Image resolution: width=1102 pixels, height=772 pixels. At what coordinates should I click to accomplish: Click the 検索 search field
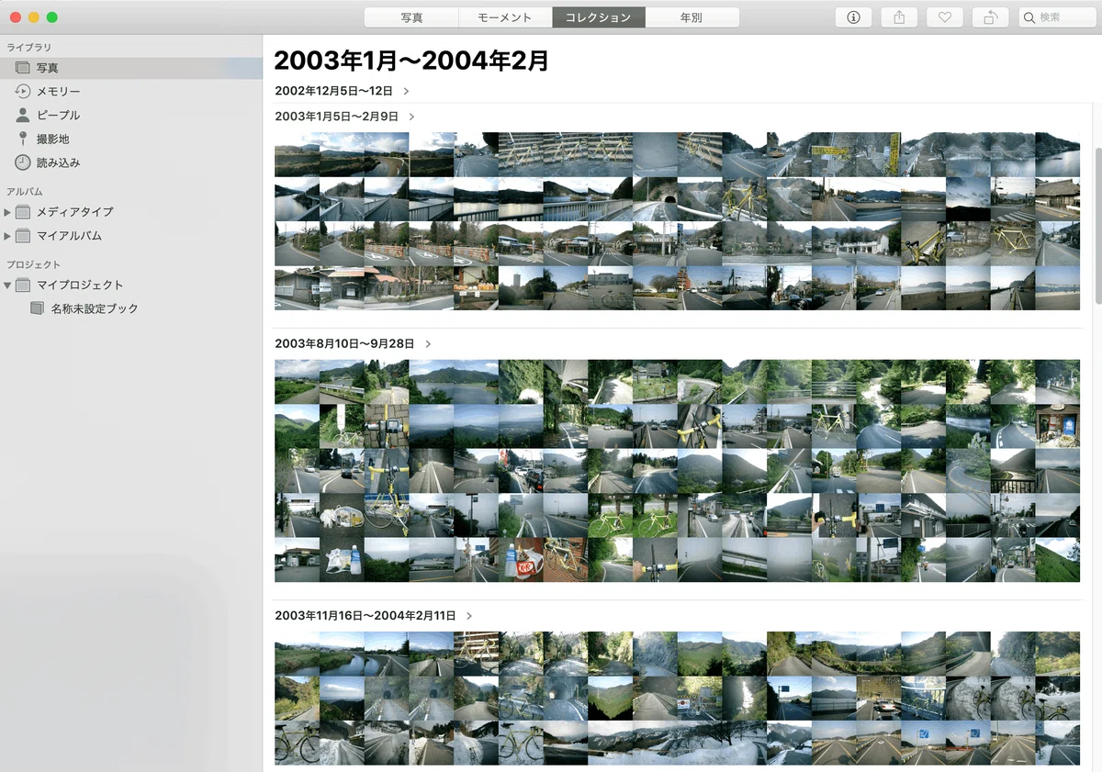tap(1057, 17)
